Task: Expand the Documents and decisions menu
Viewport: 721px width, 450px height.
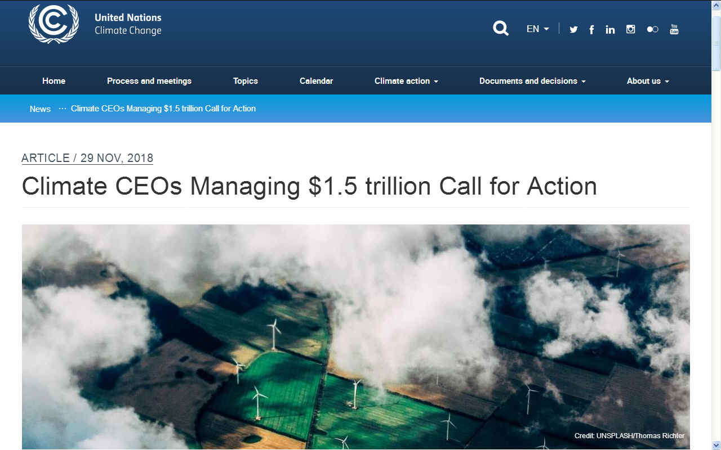Action: [532, 81]
